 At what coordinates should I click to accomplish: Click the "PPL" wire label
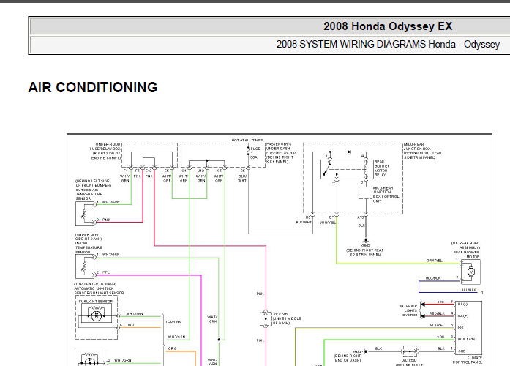click(x=106, y=272)
